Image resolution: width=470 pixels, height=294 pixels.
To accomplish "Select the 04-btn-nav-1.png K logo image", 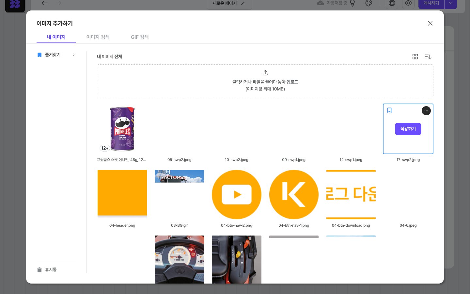I will [294, 194].
